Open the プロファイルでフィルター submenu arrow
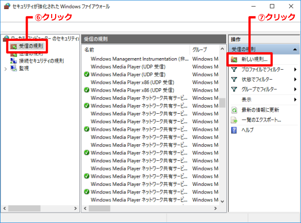 pyautogui.click(x=295, y=69)
